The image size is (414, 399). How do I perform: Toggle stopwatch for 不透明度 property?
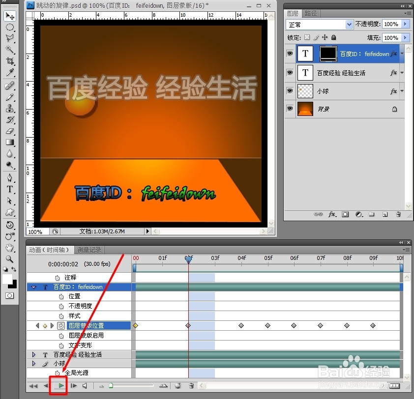click(61, 307)
